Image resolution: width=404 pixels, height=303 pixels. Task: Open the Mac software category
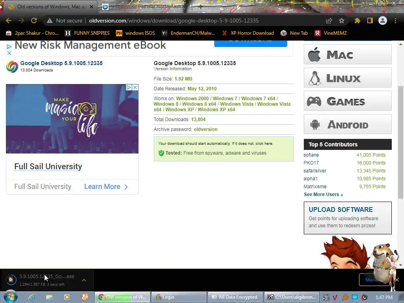tap(348, 54)
